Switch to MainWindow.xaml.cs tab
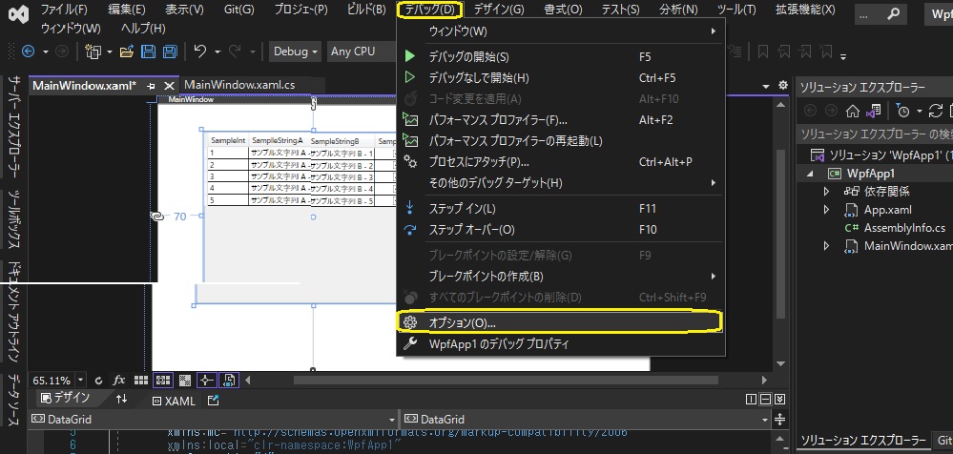This screenshot has width=953, height=454. 239,85
